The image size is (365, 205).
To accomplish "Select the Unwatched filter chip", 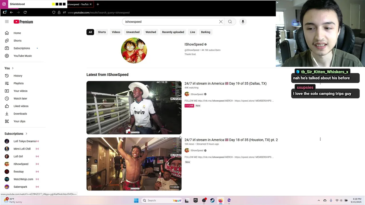I will (133, 32).
